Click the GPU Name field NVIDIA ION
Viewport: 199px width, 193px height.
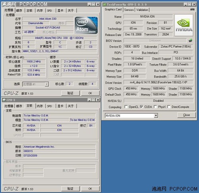pyautogui.click(x=148, y=16)
